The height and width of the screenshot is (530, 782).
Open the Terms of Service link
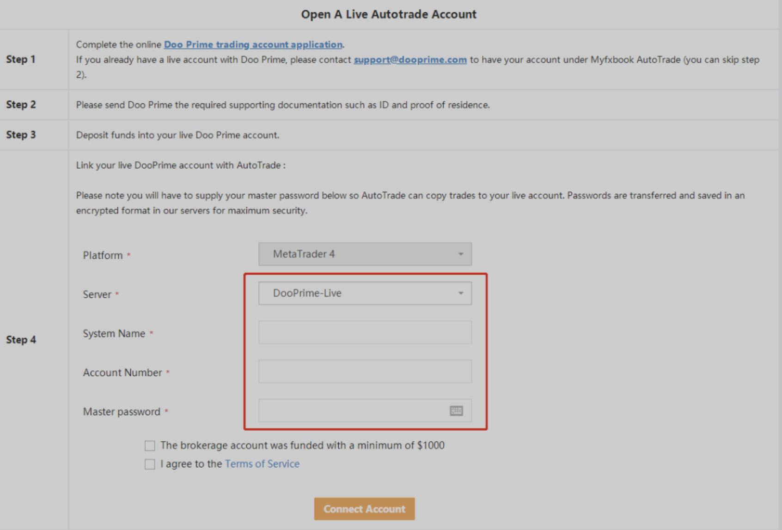coord(262,464)
